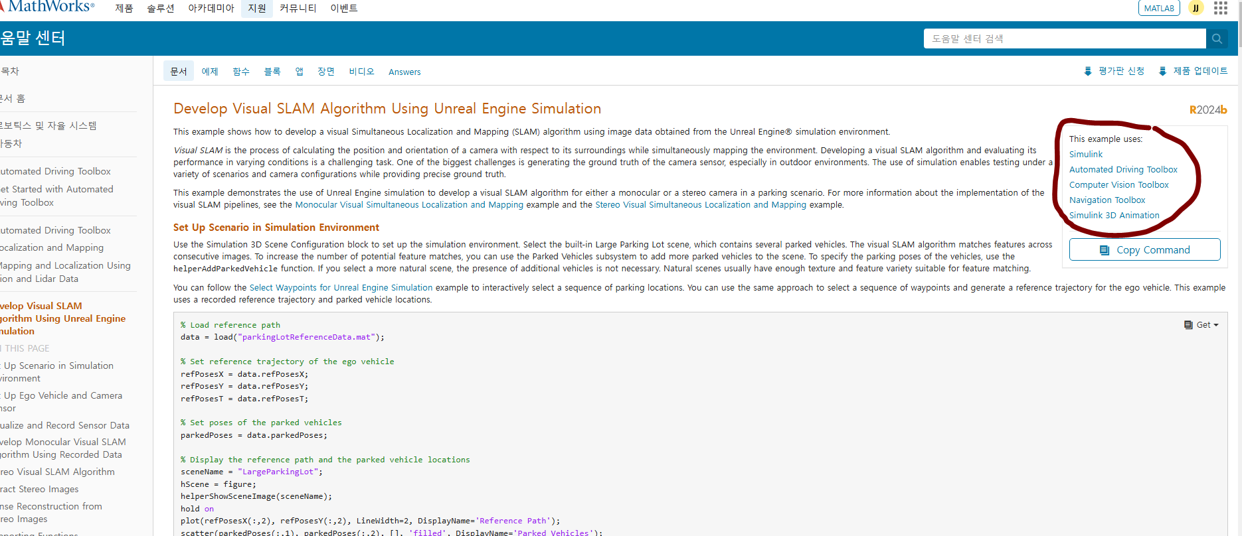Switch to the 예제 tab
The width and height of the screenshot is (1242, 536).
tap(210, 71)
